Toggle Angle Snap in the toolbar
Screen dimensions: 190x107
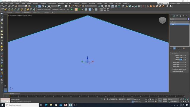(x=73, y=6)
